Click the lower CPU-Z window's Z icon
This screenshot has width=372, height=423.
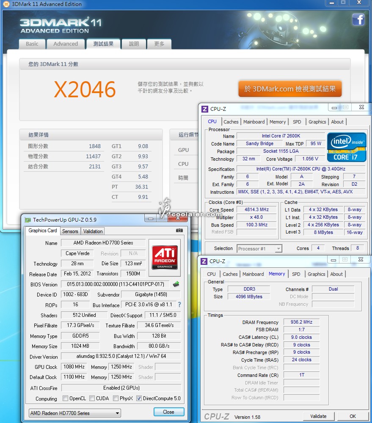(204, 261)
